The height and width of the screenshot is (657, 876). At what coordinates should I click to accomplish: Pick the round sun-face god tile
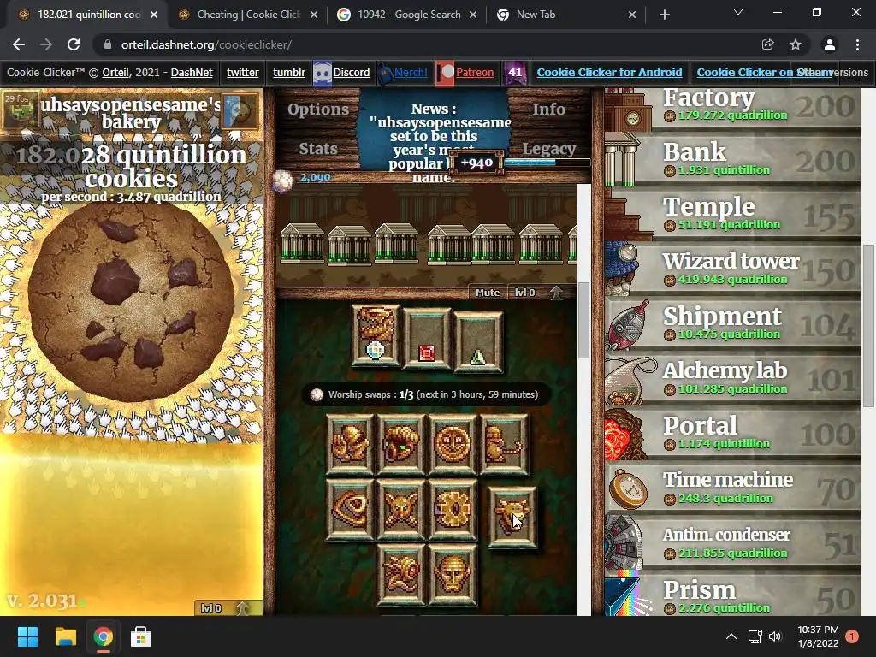pos(452,445)
